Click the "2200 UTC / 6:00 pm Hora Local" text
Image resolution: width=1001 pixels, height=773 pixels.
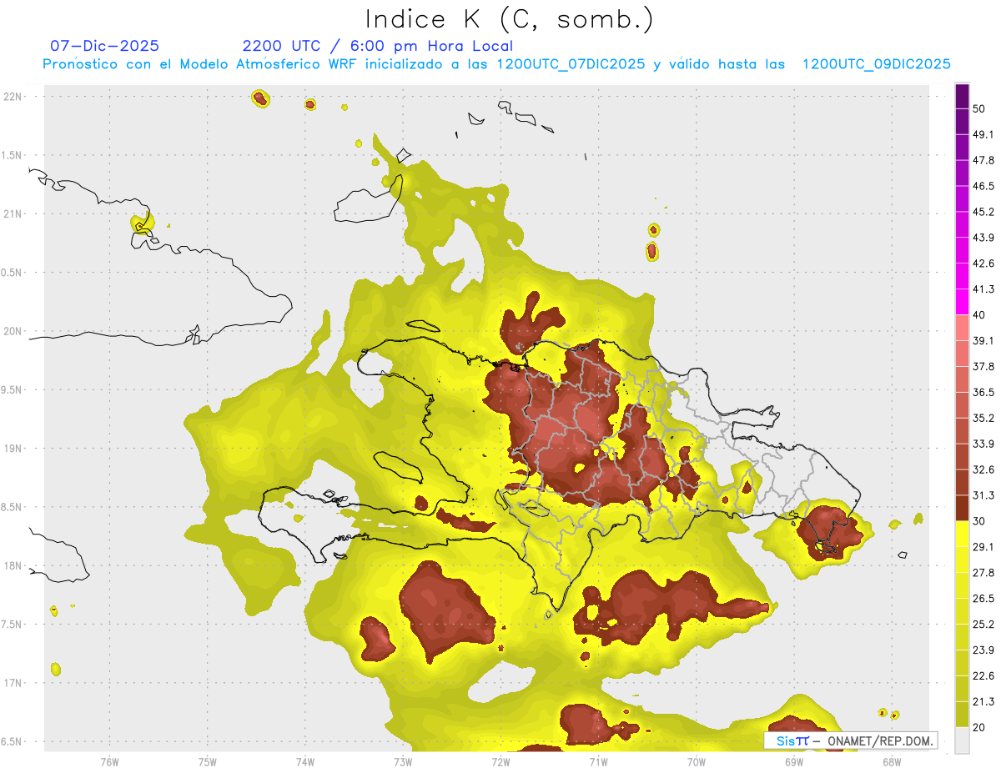coord(377,46)
